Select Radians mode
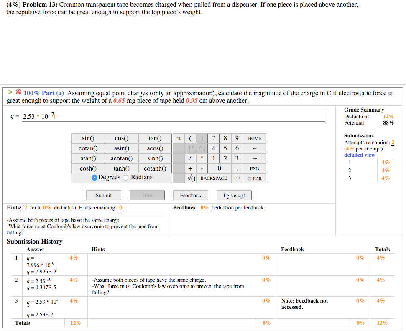 [x=125, y=177]
